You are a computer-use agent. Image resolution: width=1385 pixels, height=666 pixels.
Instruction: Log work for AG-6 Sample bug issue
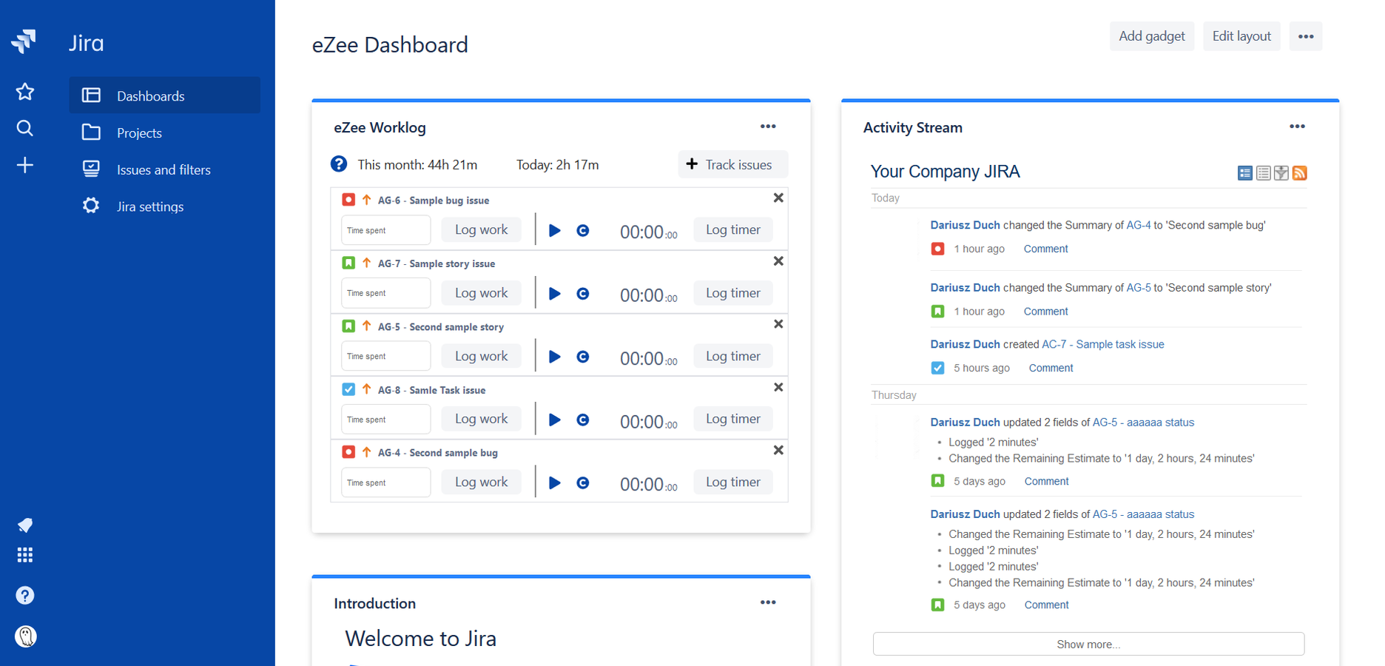pos(482,230)
